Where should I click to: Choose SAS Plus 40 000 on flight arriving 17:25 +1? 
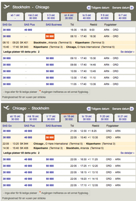[x=28, y=166]
